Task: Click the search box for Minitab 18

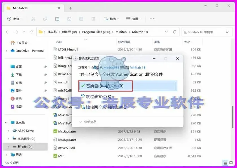Action: 207,32
